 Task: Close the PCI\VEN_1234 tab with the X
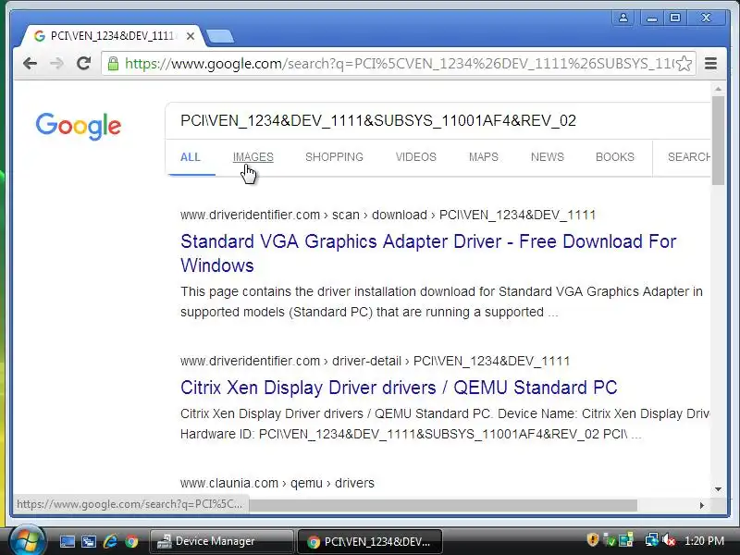[x=191, y=36]
